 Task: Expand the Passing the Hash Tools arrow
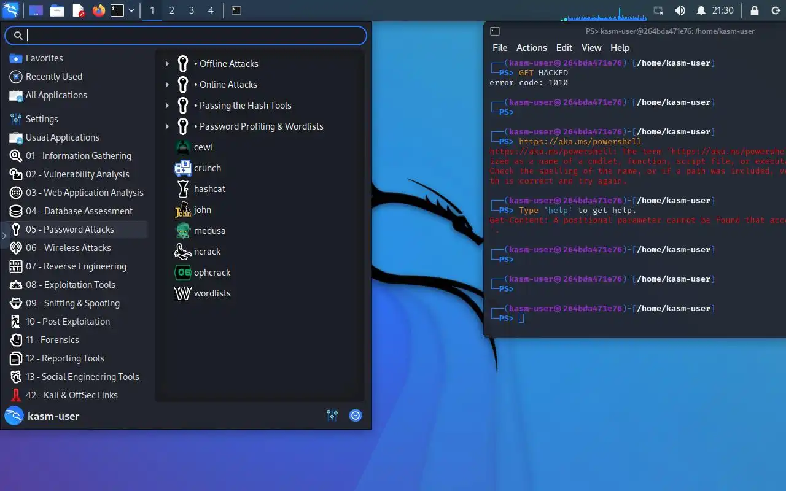(167, 106)
